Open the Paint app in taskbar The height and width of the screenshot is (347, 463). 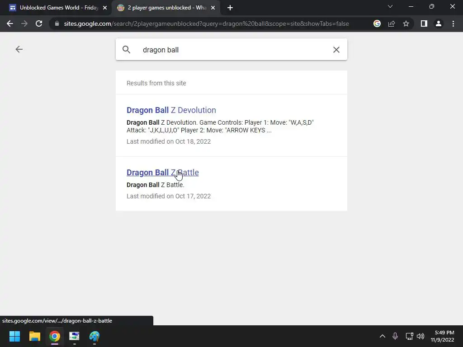94,336
